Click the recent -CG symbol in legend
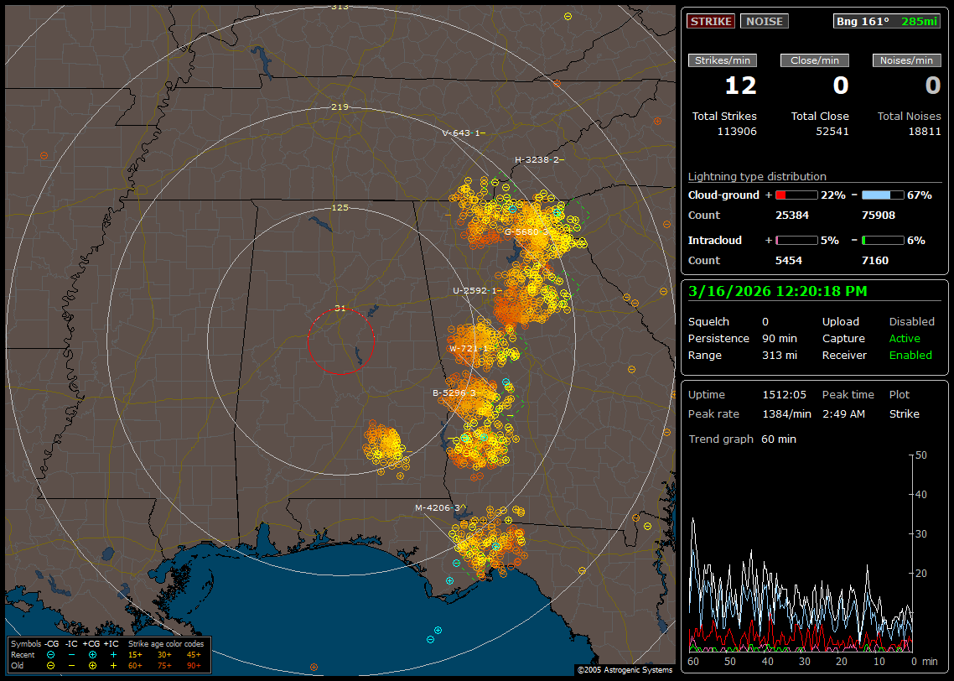This screenshot has width=954, height=681. (51, 654)
